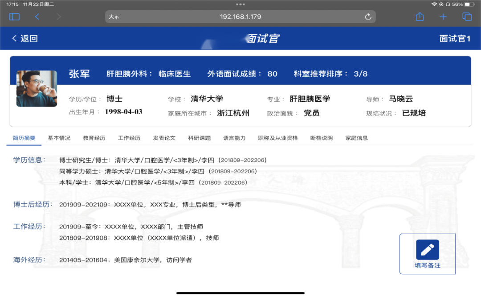
Task: Click the candidate profile photo of 张军
Action: [x=37, y=89]
